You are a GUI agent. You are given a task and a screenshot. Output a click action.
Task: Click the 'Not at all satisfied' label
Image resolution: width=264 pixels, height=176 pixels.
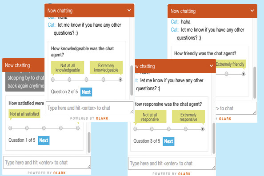tap(24, 114)
